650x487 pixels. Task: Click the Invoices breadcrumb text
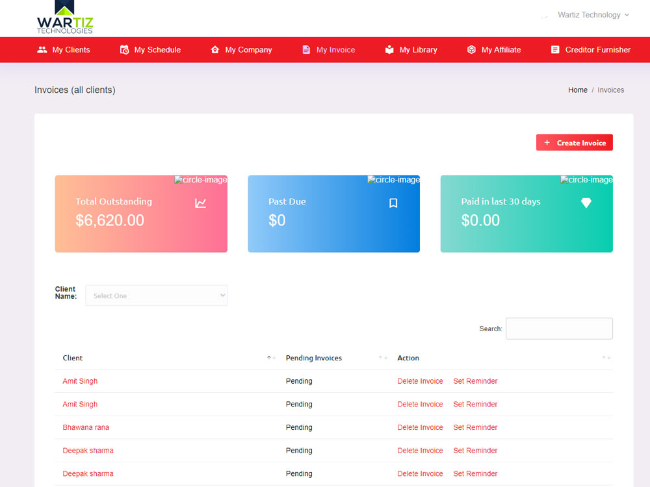tap(610, 90)
